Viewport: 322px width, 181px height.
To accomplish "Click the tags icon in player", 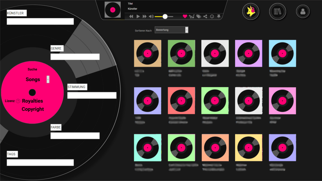I will tap(198, 16).
